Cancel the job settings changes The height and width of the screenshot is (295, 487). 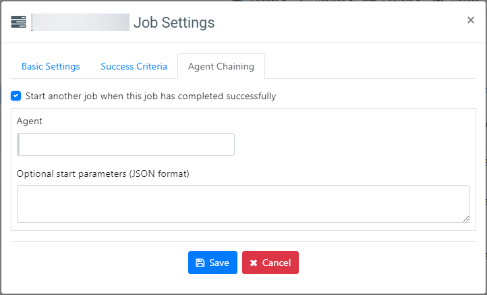pyautogui.click(x=270, y=263)
